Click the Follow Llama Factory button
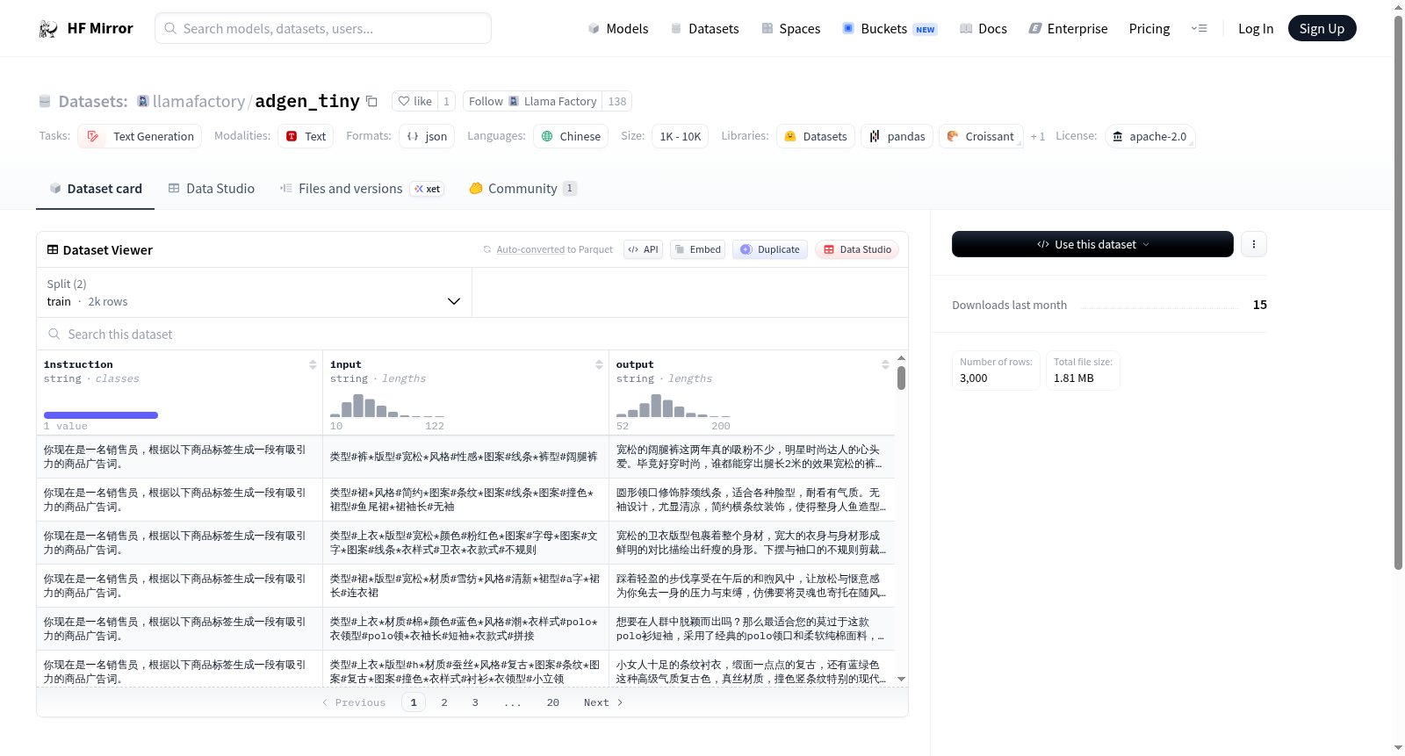This screenshot has height=756, width=1405. (x=532, y=101)
